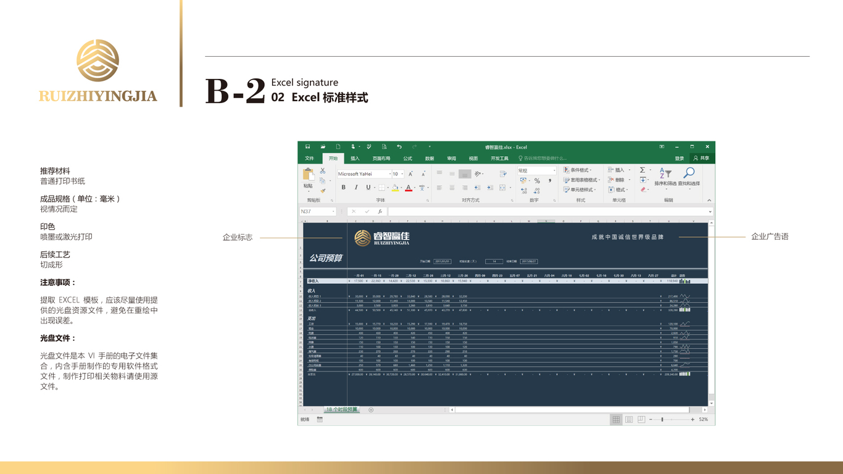
Task: Open the font size dropdown showing 10
Action: click(x=402, y=174)
